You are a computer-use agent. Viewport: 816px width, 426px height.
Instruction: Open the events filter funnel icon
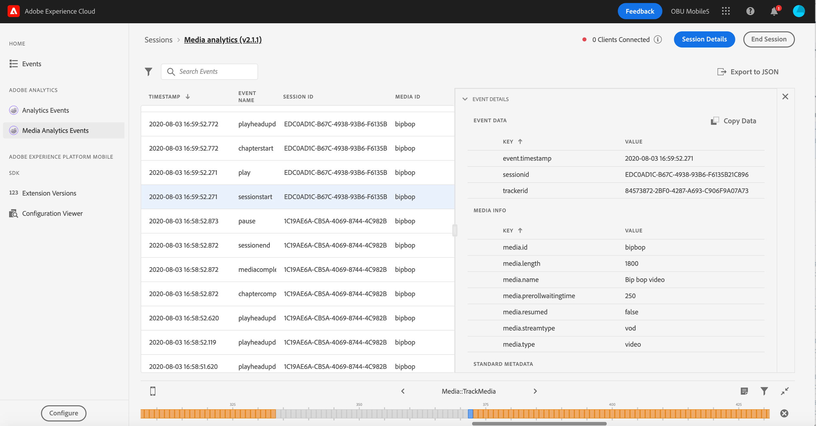148,72
